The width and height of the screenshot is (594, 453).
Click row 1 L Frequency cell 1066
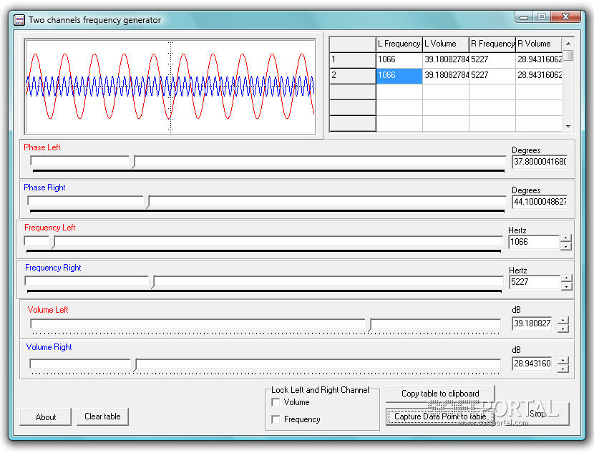[399, 60]
